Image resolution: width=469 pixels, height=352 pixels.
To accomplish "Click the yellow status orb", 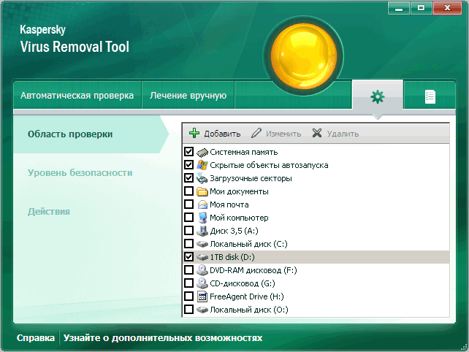I will click(303, 56).
